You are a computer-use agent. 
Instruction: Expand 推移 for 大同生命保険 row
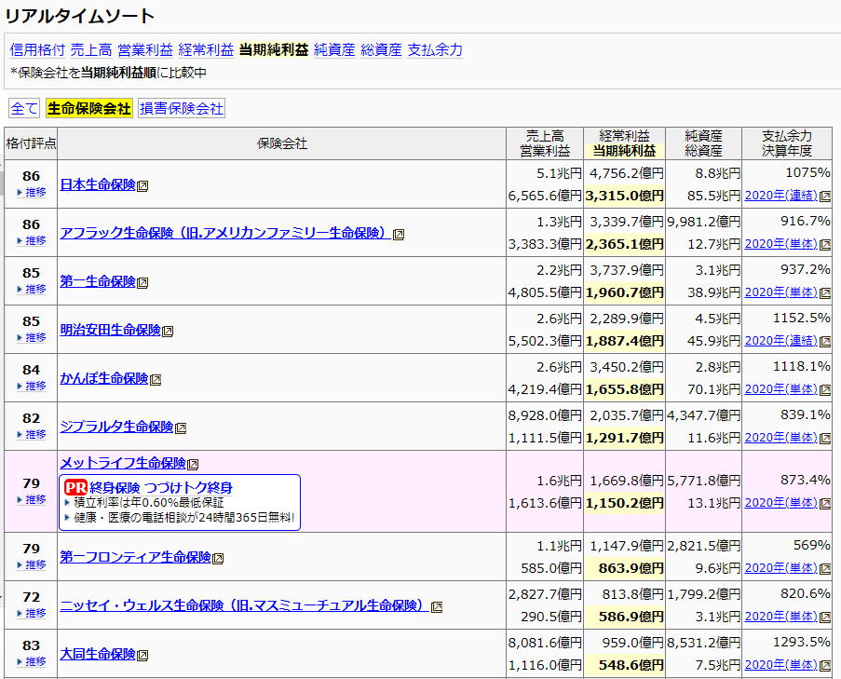click(x=32, y=661)
